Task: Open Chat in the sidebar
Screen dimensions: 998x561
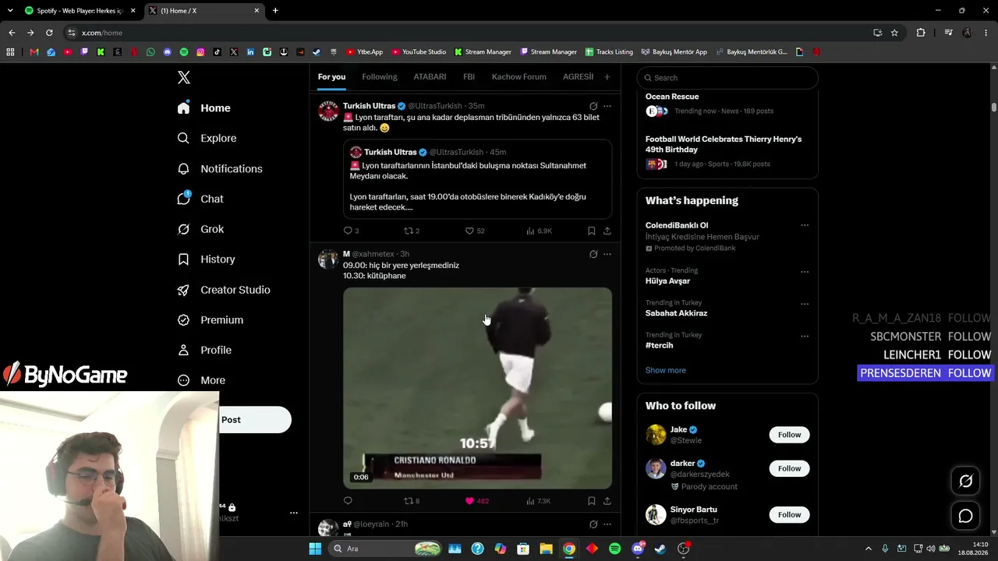Action: pos(200,199)
